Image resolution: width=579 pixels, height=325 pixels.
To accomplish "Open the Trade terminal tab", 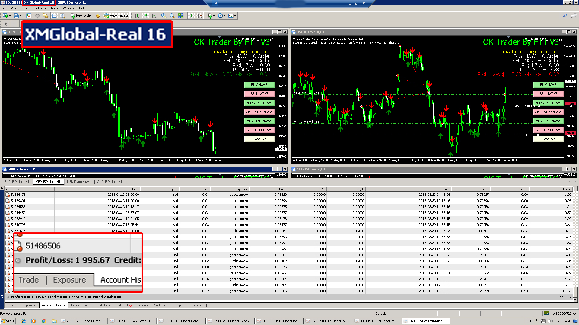I will [12, 305].
